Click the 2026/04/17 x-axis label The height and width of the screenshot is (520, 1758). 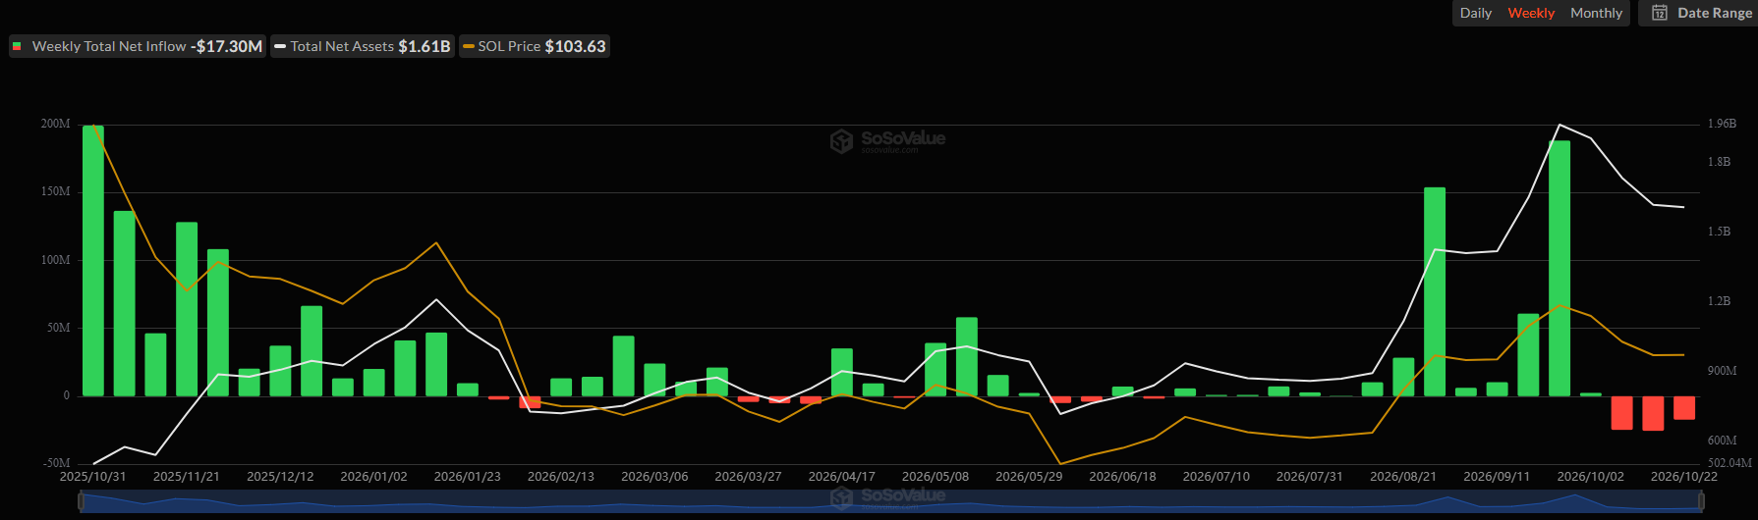(842, 477)
